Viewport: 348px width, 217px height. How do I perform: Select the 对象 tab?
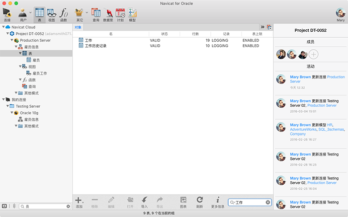point(78,27)
